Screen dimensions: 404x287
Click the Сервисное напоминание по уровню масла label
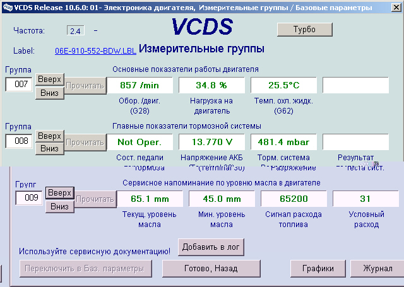pyautogui.click(x=222, y=183)
